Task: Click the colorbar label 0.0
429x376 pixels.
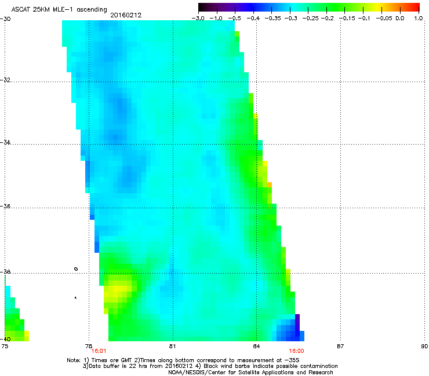Action: coord(400,19)
